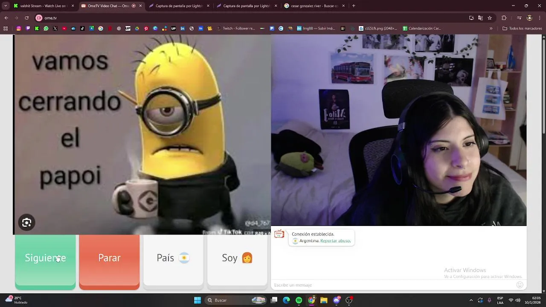This screenshot has width=546, height=307.
Task: Open cUZiLfk.png bookmark
Action: click(378, 29)
